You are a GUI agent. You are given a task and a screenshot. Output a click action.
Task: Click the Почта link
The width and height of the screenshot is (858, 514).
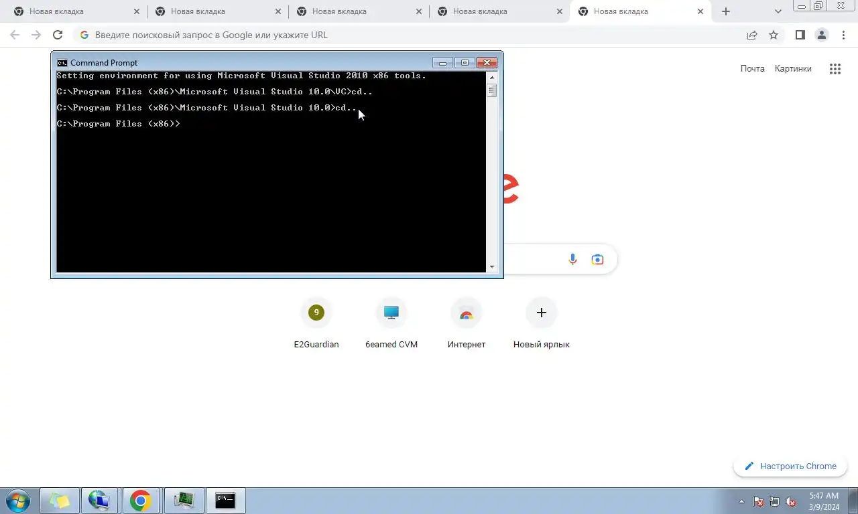click(x=752, y=68)
